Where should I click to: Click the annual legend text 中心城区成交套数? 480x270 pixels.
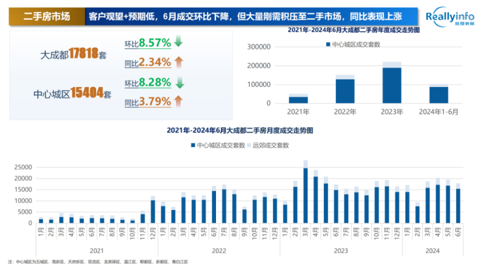coord(356,44)
